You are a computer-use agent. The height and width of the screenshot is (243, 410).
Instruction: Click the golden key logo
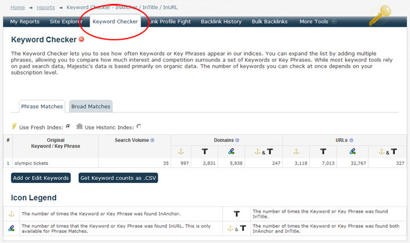point(380,15)
